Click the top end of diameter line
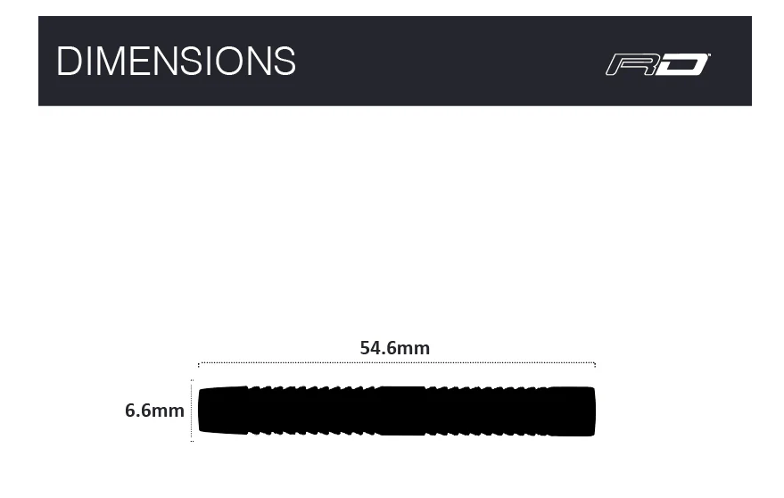Viewport: 784px width, 498px height. [x=192, y=382]
